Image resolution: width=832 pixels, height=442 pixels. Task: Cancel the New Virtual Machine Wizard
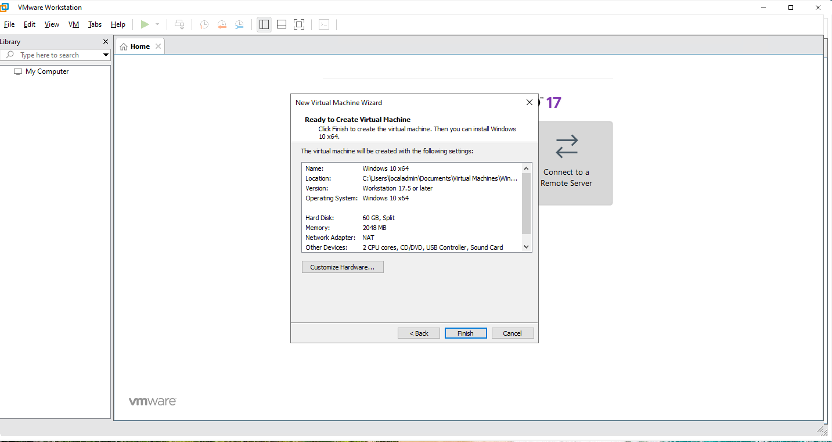click(x=513, y=333)
